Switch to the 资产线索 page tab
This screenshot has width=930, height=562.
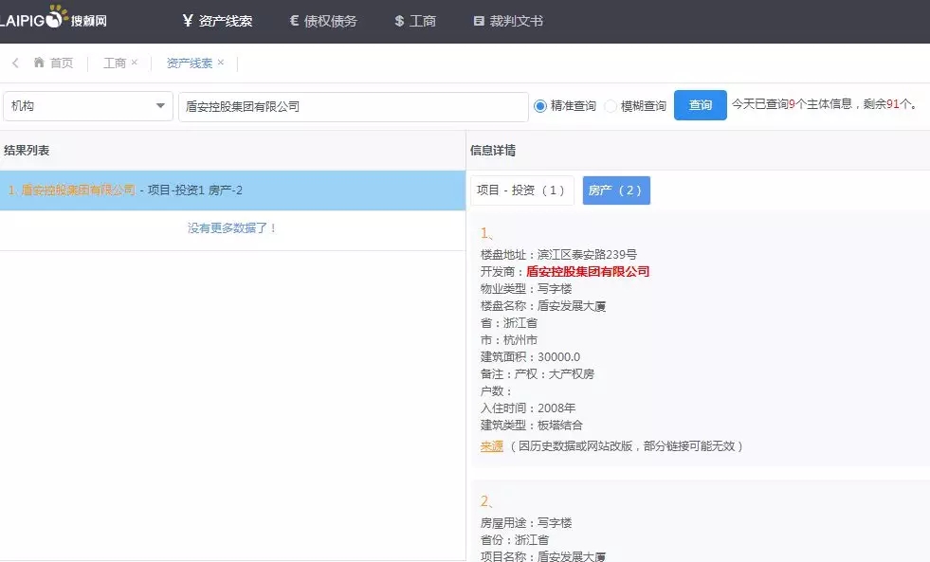coord(190,63)
